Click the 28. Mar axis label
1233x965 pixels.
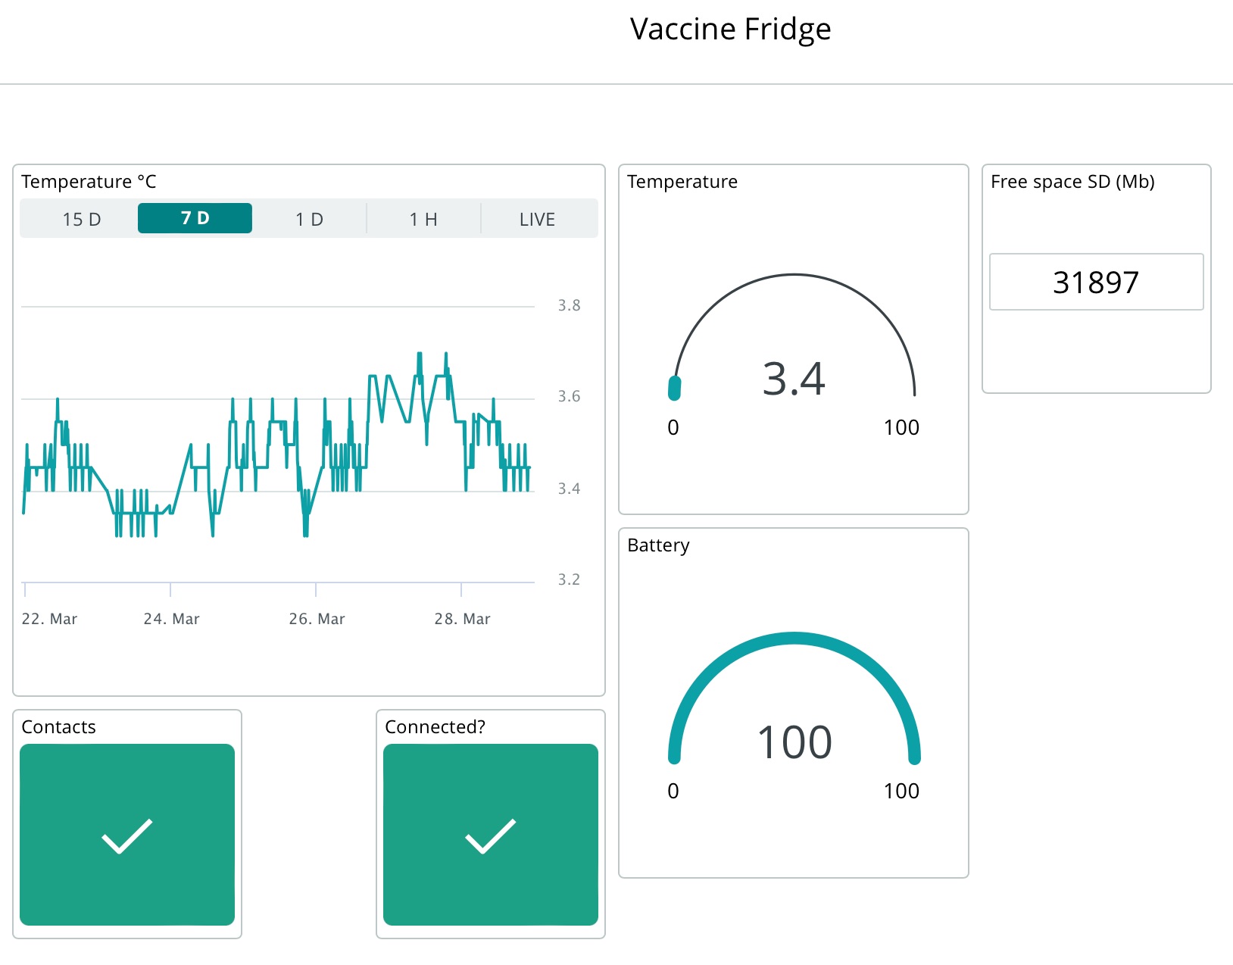click(x=462, y=619)
